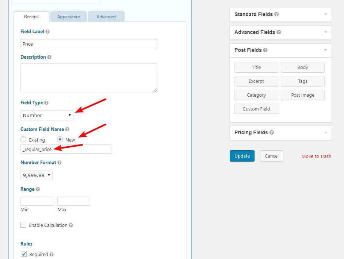Enable the Calculation checkbox
Screen dimensions: 344x259
coord(24,225)
